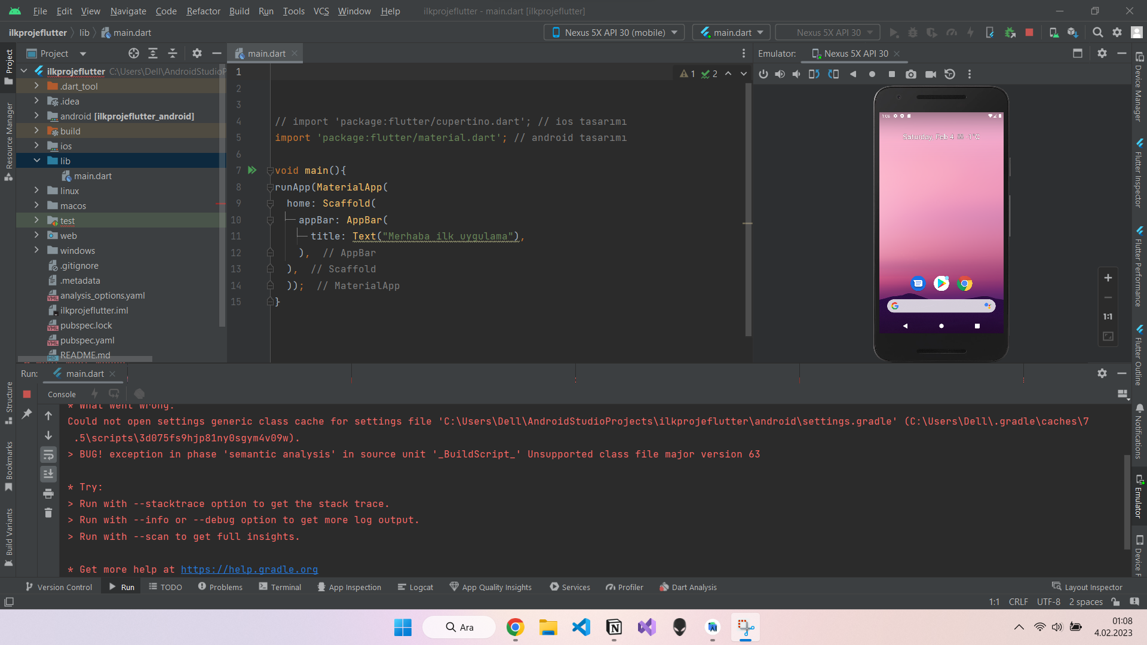Open Dart Analysis tool window
1147x645 pixels.
point(688,587)
